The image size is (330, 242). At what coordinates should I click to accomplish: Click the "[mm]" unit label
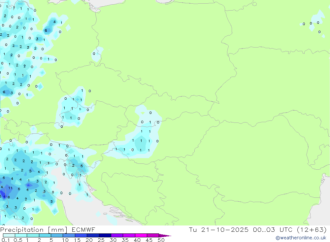58,230
